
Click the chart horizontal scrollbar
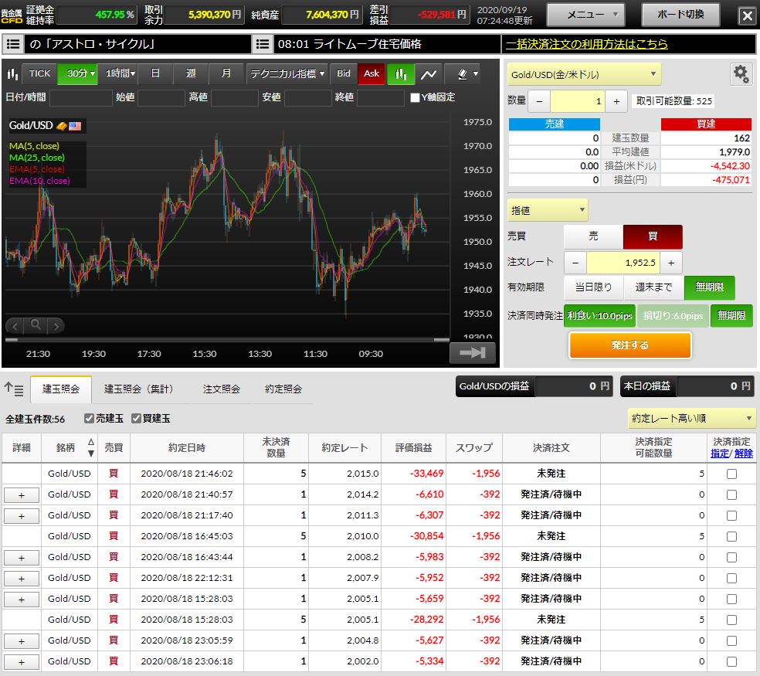[227, 340]
